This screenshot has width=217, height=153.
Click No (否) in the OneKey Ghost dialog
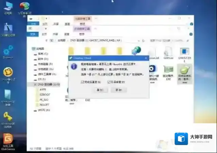pos(118,90)
